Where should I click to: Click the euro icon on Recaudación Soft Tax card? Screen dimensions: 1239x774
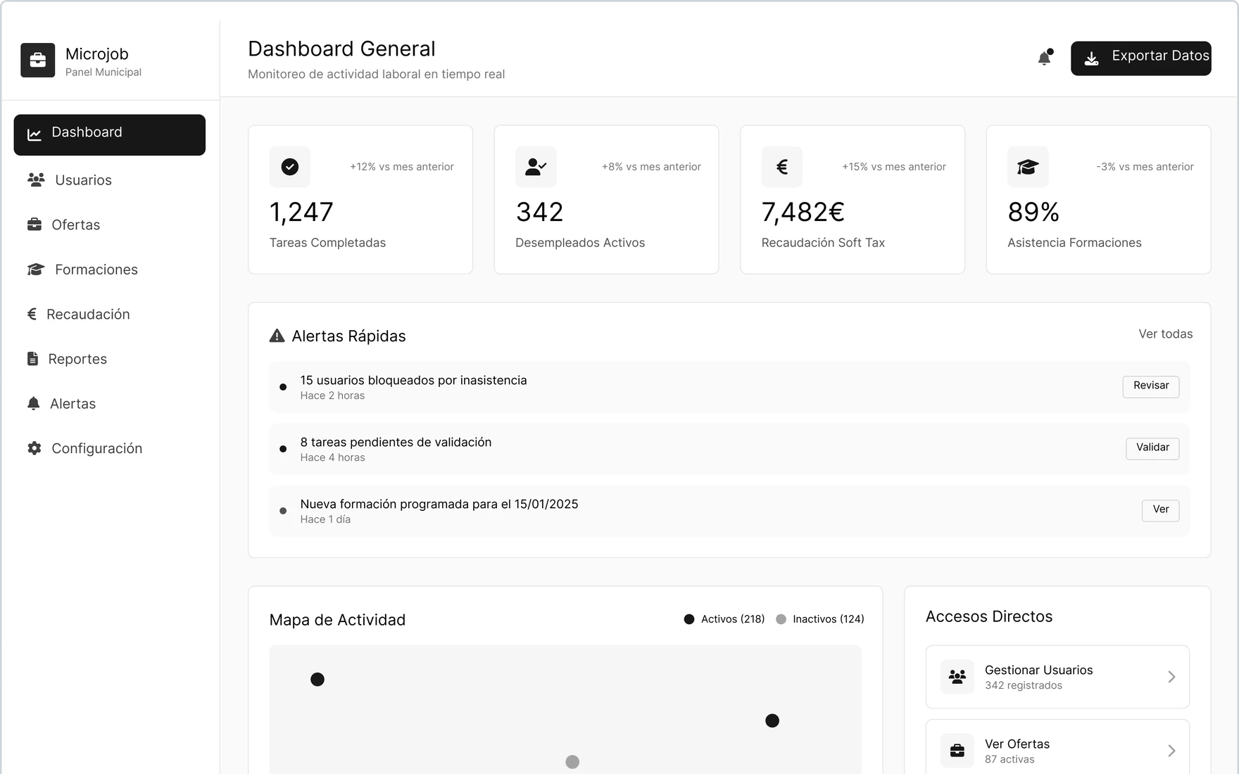(x=782, y=167)
